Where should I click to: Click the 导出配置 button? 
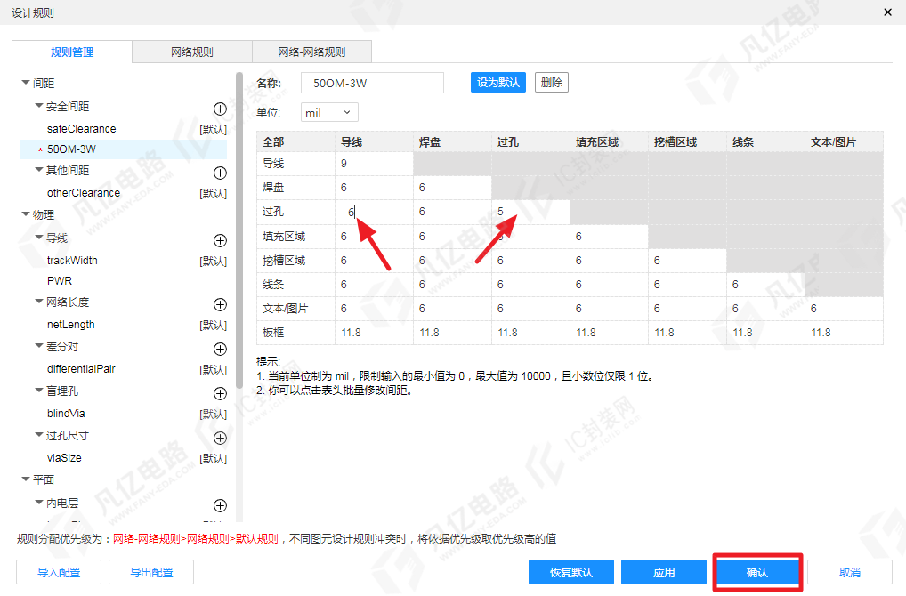click(x=151, y=572)
